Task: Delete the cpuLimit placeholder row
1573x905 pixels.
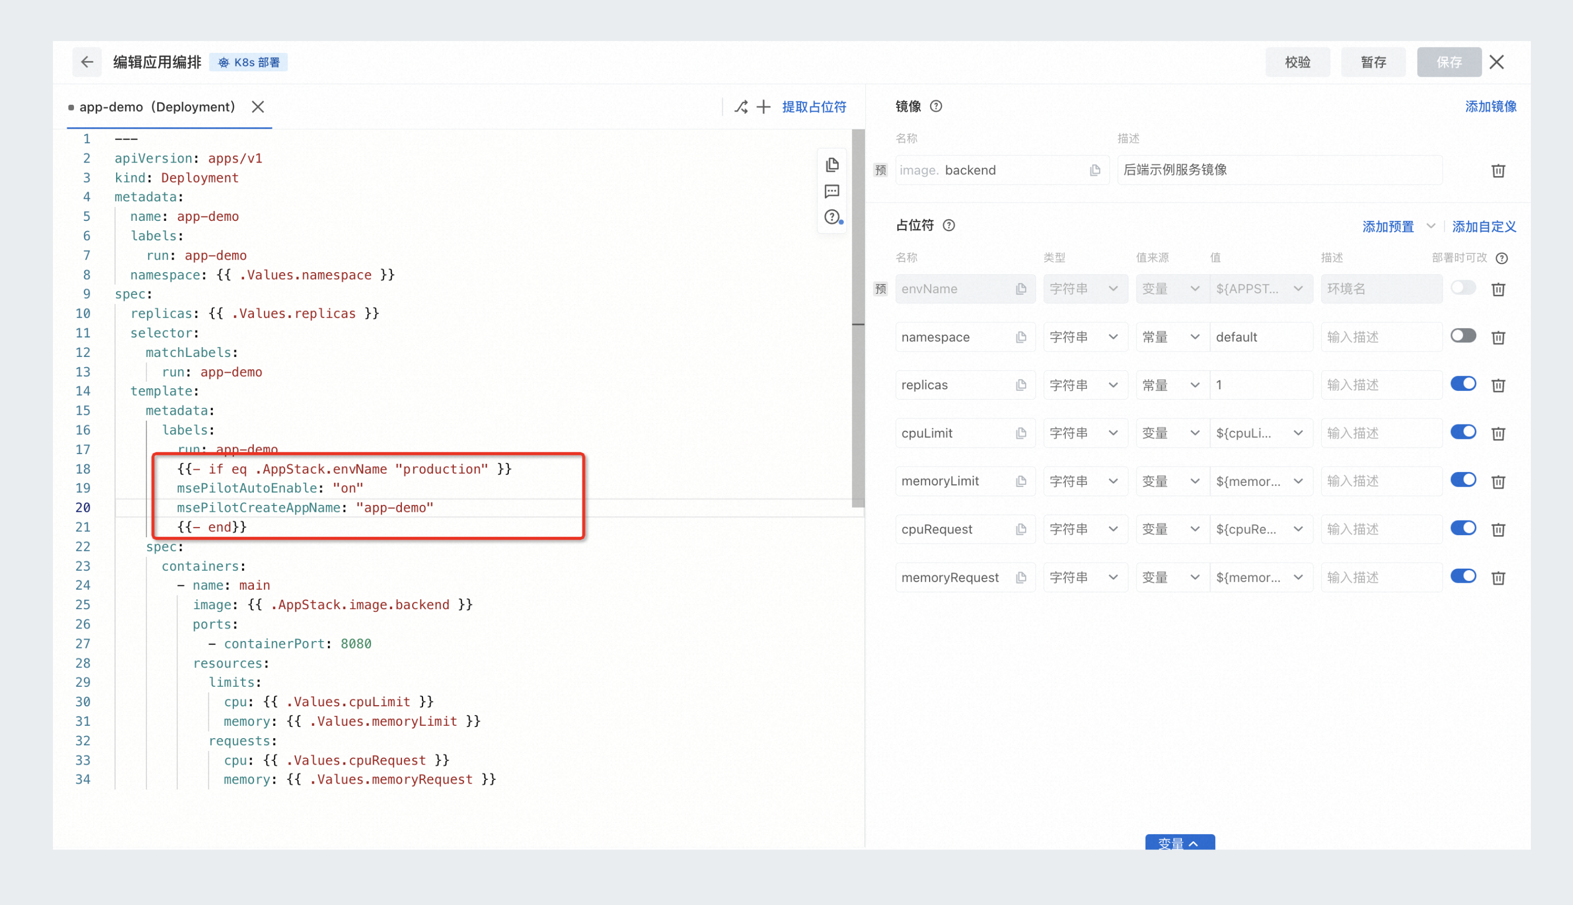Action: (1498, 433)
